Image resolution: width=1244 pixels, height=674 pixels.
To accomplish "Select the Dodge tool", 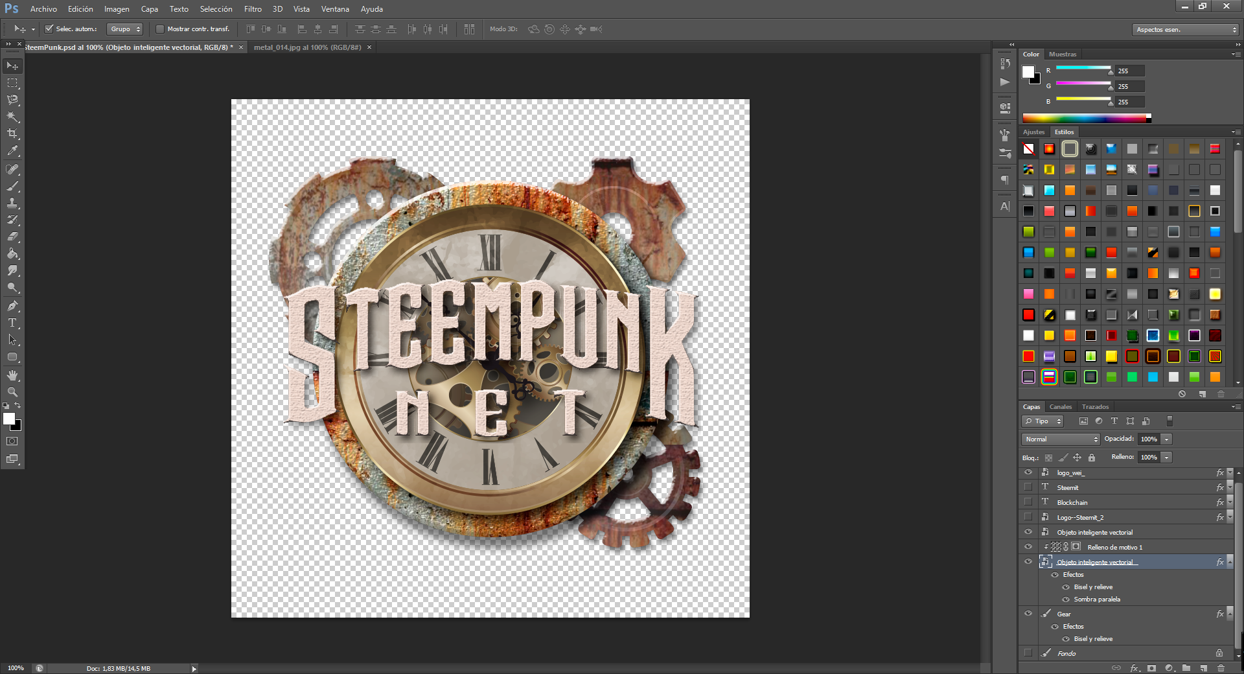I will [x=12, y=287].
